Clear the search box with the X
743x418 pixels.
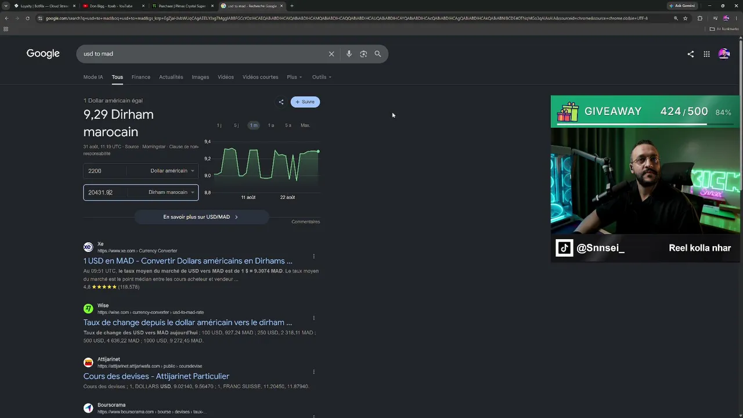(331, 54)
